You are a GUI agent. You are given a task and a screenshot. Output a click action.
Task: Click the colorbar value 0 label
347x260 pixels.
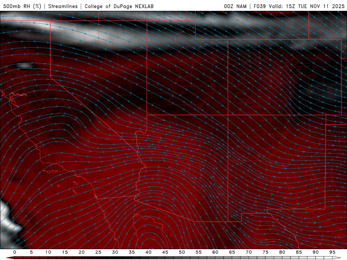coord(15,252)
